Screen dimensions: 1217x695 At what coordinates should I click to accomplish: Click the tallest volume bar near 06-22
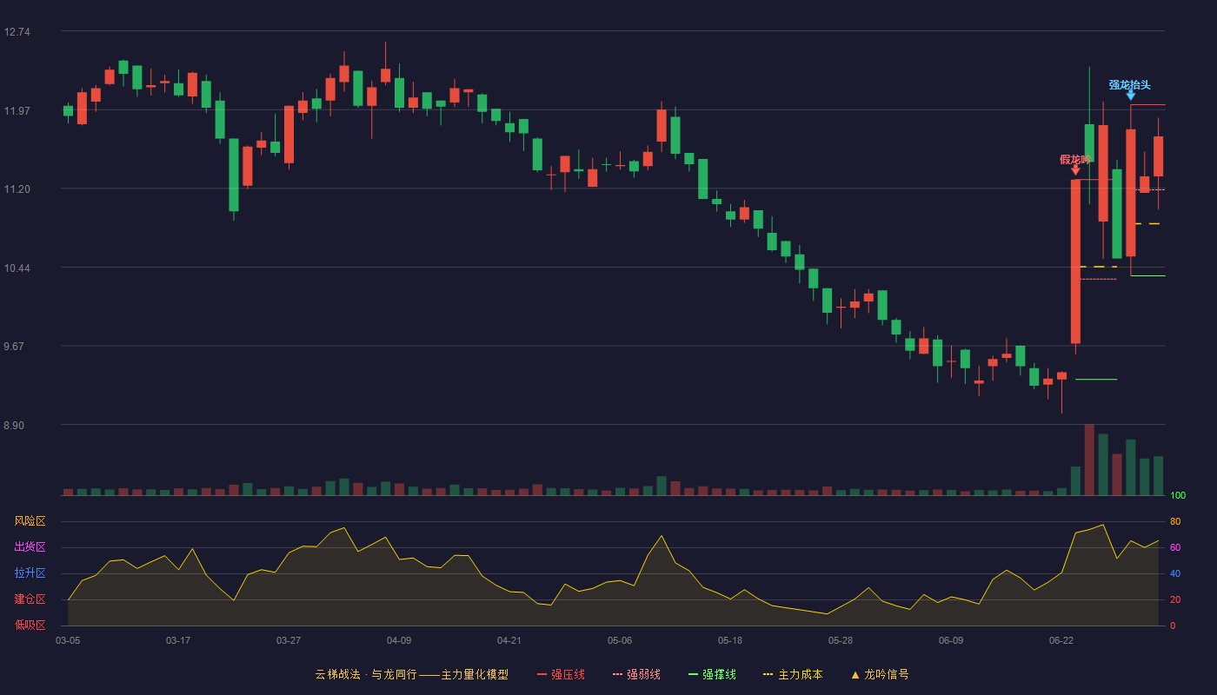click(x=1089, y=460)
